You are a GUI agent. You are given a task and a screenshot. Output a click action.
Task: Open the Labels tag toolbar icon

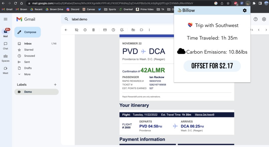pyautogui.click(x=142, y=30)
